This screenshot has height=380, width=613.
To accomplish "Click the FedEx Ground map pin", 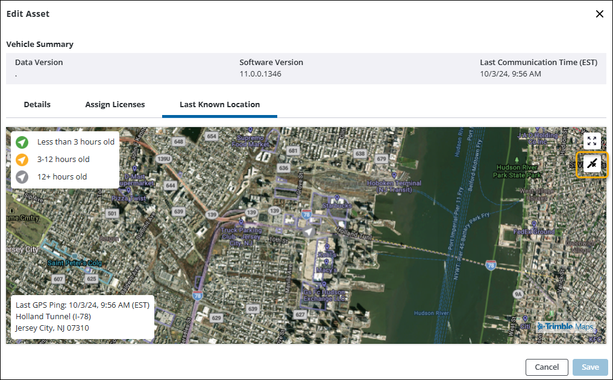I will (x=533, y=223).
